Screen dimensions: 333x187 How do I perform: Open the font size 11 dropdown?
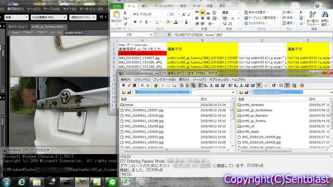(x=178, y=15)
